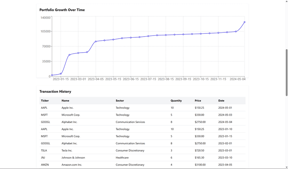Screen dimensions: 288x169
Task: Click the Quantity column header
Action: pos(176,101)
